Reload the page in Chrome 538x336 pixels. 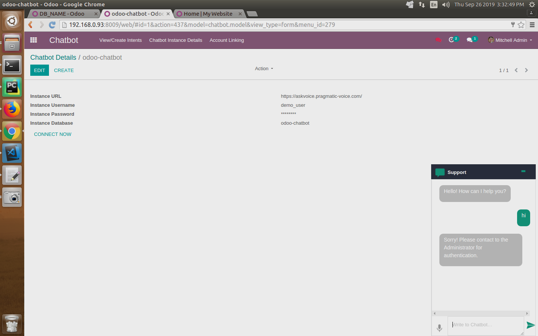click(52, 25)
